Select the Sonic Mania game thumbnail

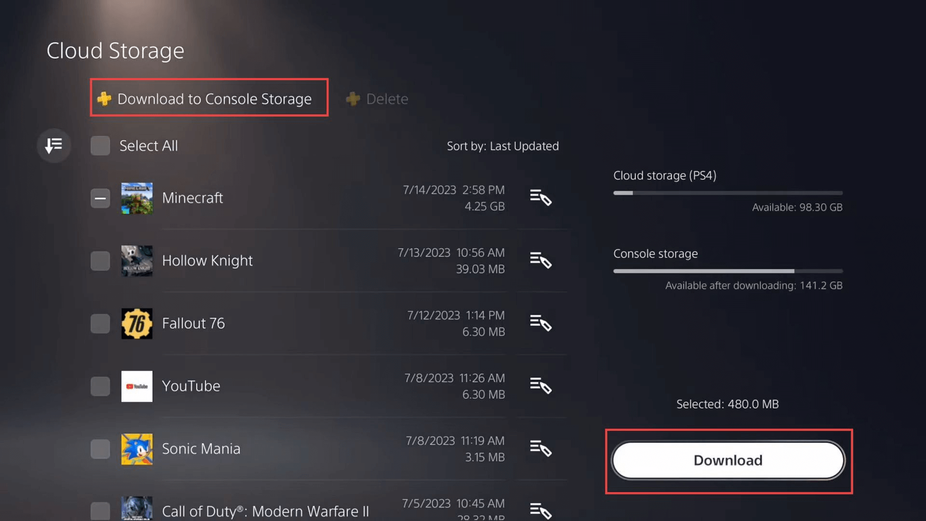click(x=137, y=449)
